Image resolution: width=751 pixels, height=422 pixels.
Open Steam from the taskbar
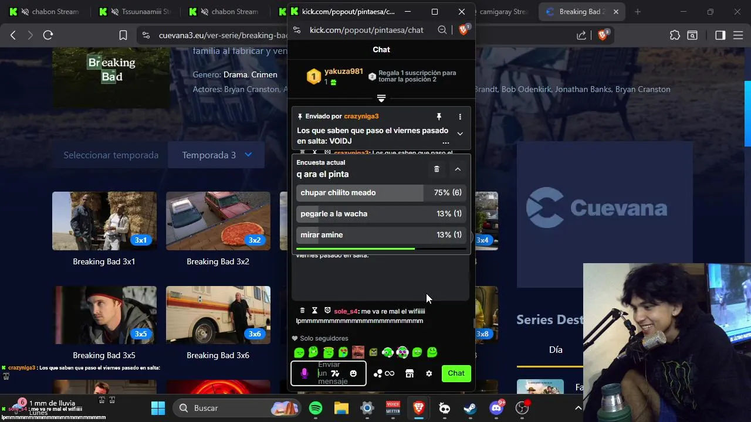pos(470,408)
